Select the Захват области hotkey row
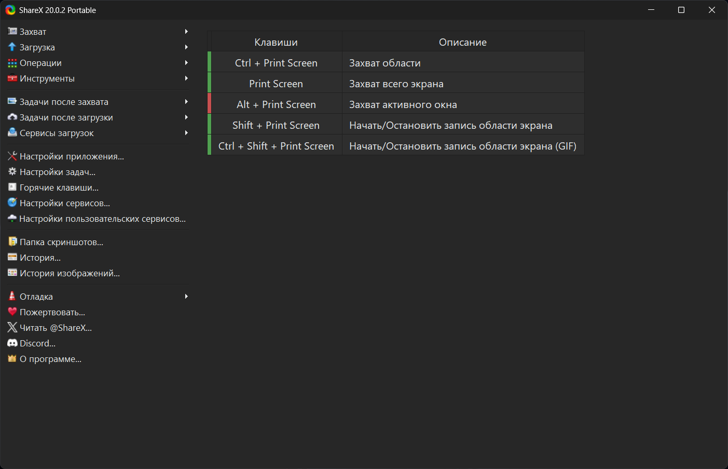This screenshot has width=728, height=469. [x=384, y=63]
